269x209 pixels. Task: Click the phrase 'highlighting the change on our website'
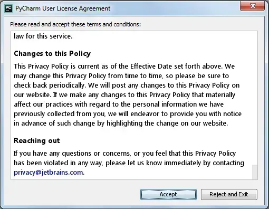tap(167, 123)
